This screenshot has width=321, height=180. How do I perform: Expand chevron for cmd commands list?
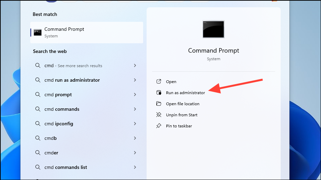coord(135,167)
